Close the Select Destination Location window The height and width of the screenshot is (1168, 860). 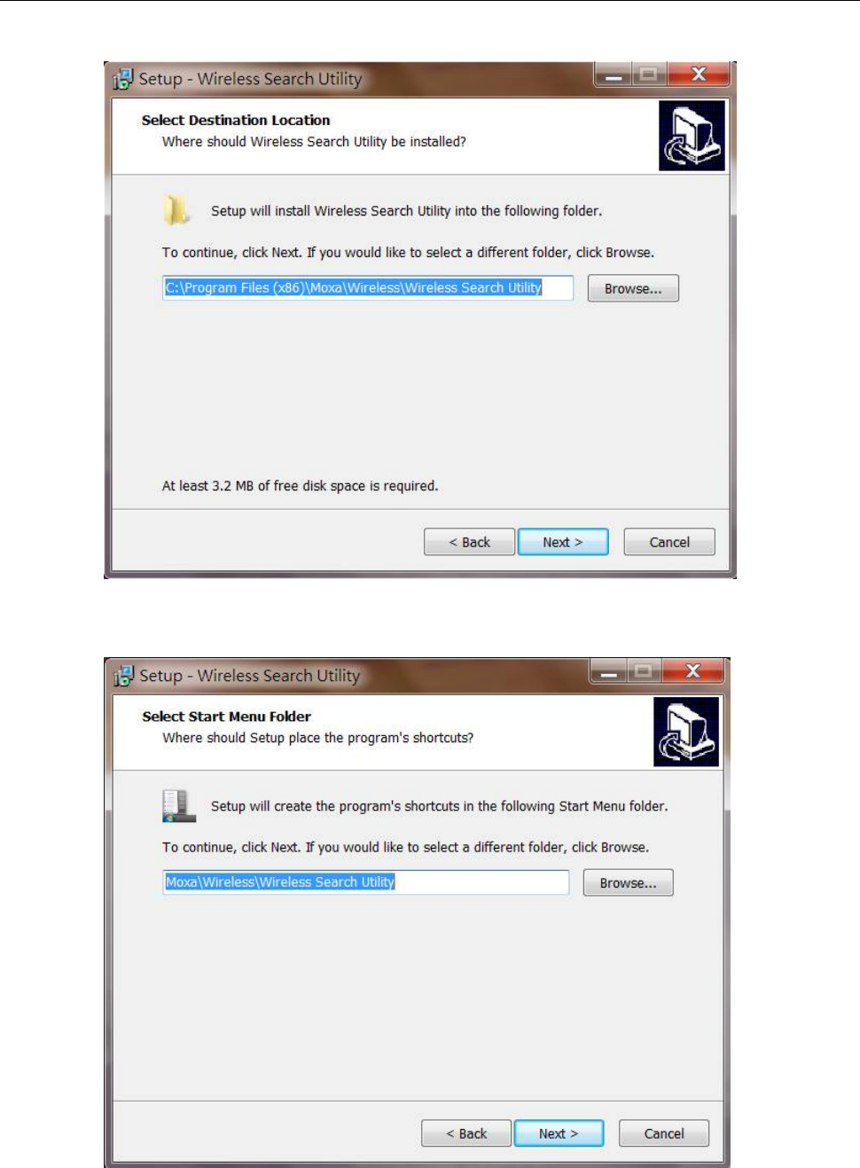point(699,74)
